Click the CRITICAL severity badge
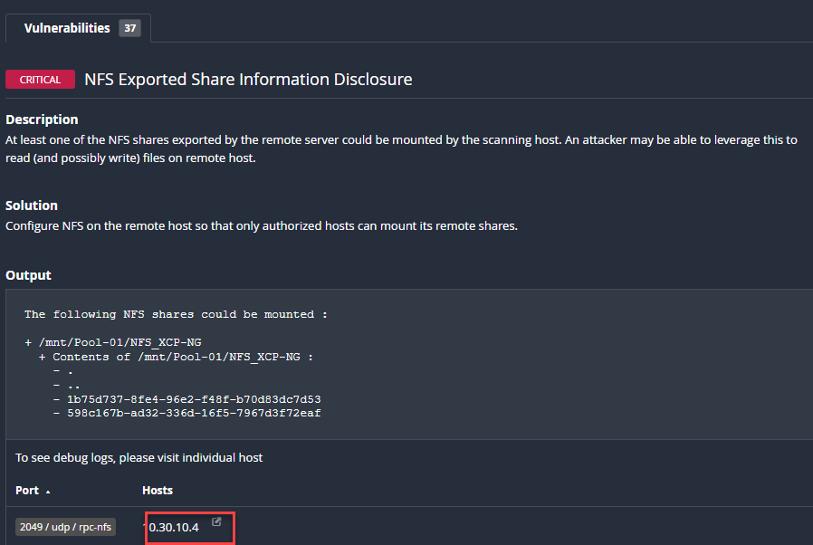 40,80
